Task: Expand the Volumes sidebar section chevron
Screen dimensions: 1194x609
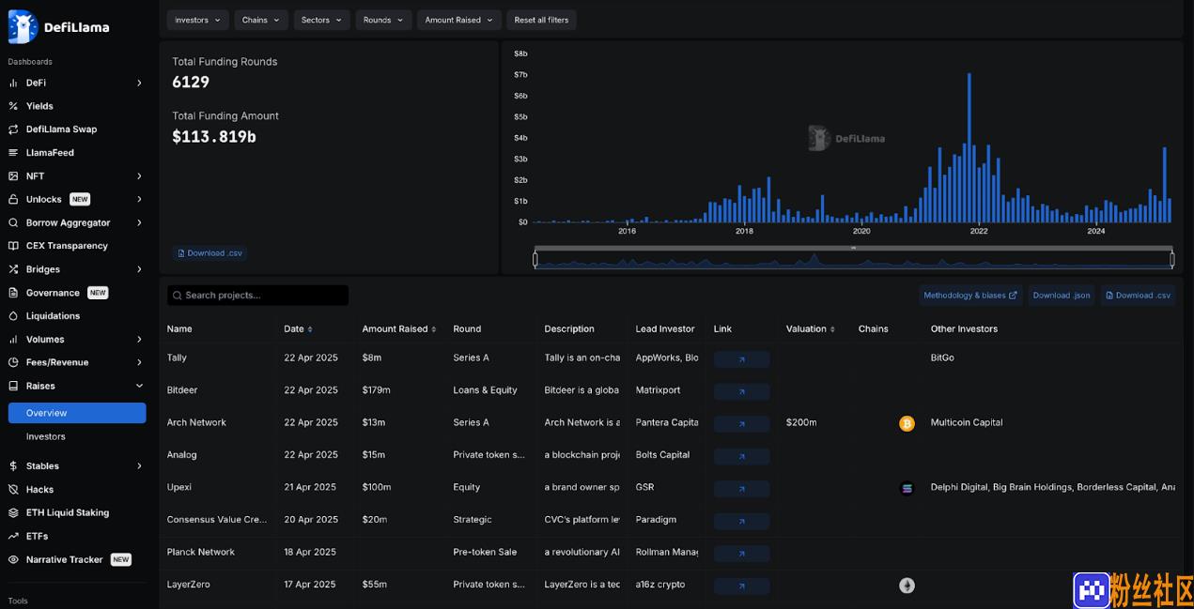Action: click(x=139, y=340)
